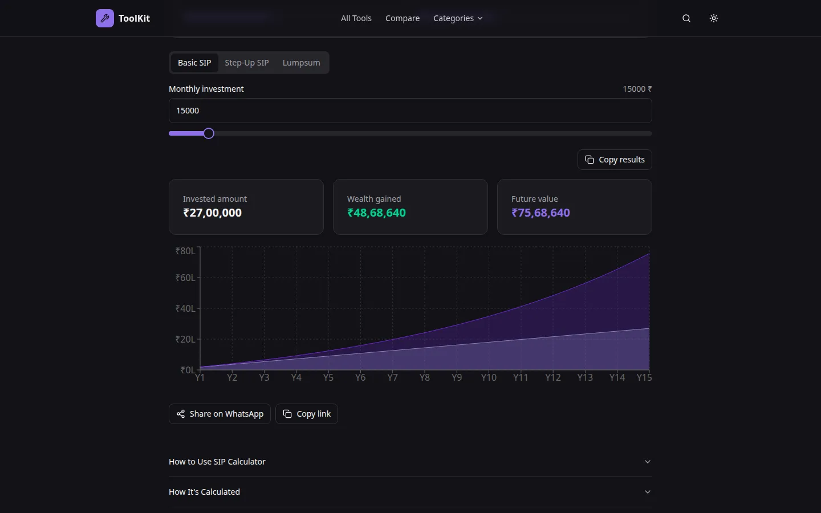This screenshot has height=513, width=821.
Task: Click the Copy link button
Action: [x=307, y=414]
